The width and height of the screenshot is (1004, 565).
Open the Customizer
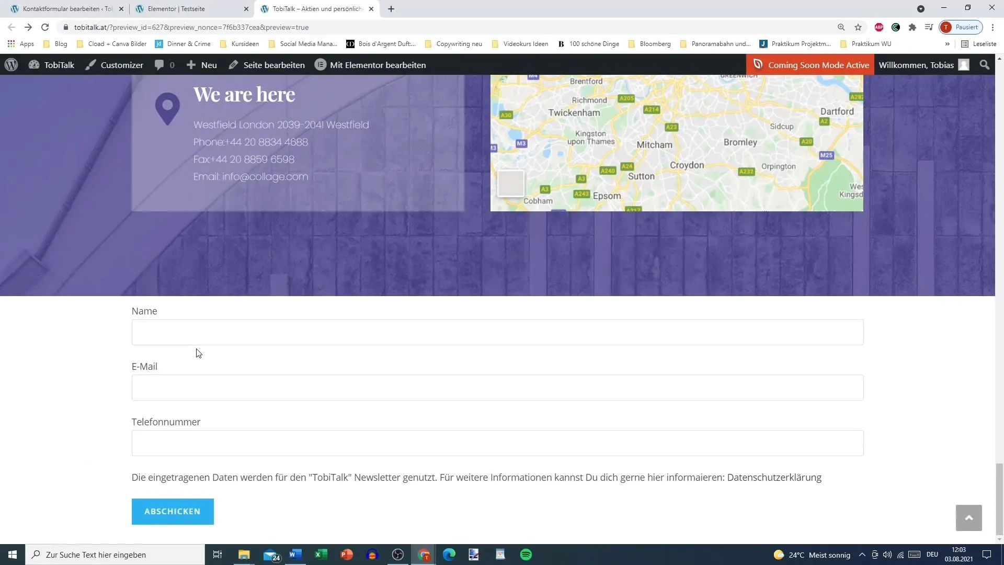(x=115, y=65)
